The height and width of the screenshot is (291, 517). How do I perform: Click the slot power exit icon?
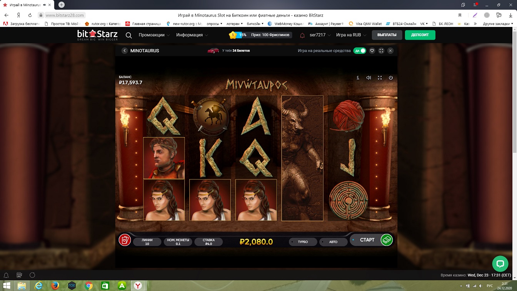pos(391,78)
